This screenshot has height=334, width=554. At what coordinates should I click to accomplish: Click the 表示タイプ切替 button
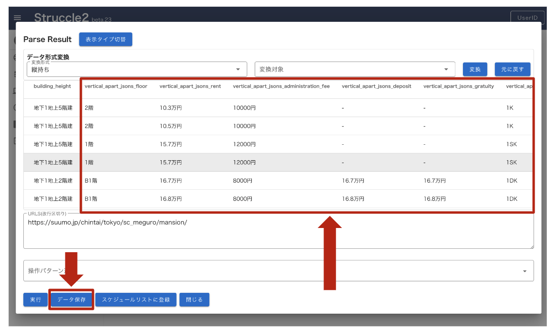coord(106,39)
